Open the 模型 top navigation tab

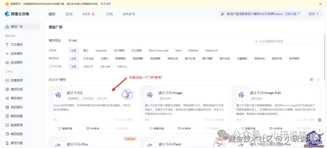pyautogui.click(x=52, y=14)
